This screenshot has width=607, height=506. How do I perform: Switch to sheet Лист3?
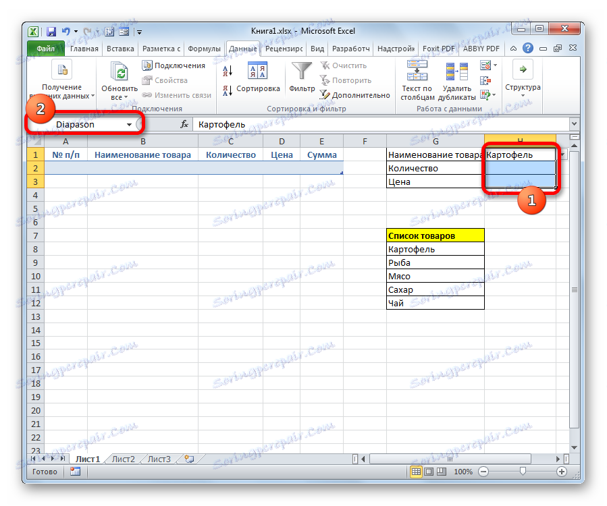[x=159, y=459]
